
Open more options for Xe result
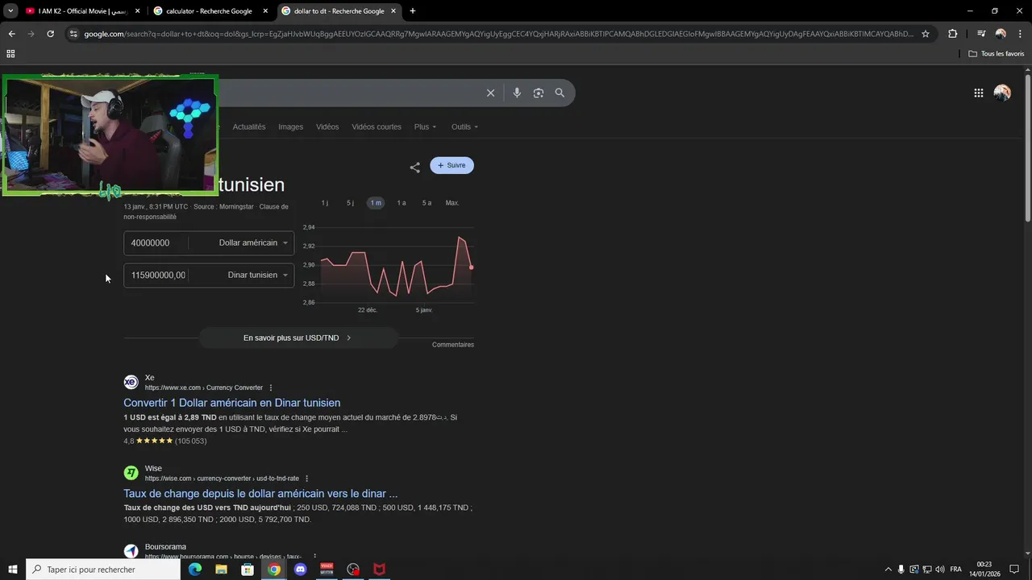271,387
